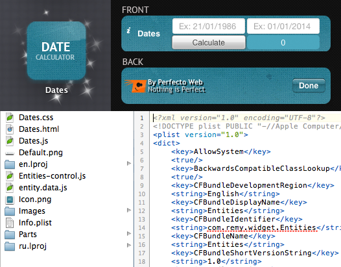Image resolution: width=341 pixels, height=267 pixels.
Task: Click the Calculate button
Action: coord(209,42)
